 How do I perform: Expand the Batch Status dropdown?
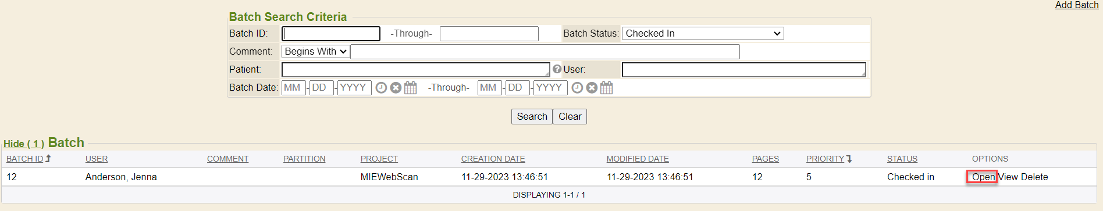click(x=703, y=34)
